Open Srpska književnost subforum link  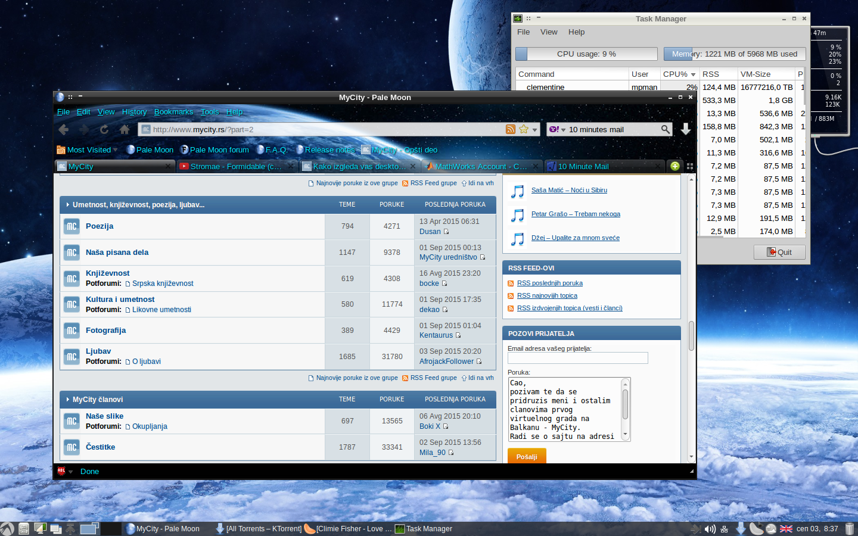tap(163, 283)
